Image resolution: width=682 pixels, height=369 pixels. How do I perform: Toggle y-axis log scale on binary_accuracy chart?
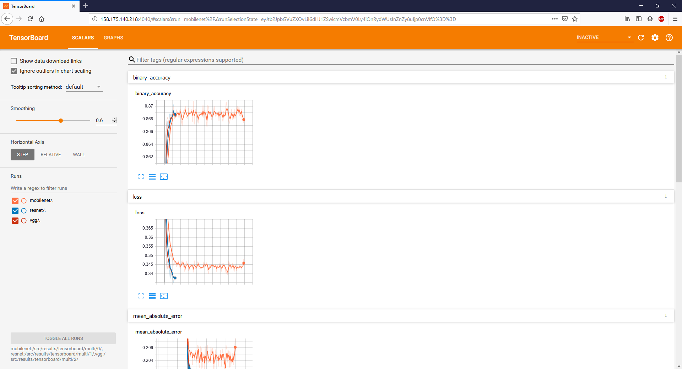pos(152,177)
